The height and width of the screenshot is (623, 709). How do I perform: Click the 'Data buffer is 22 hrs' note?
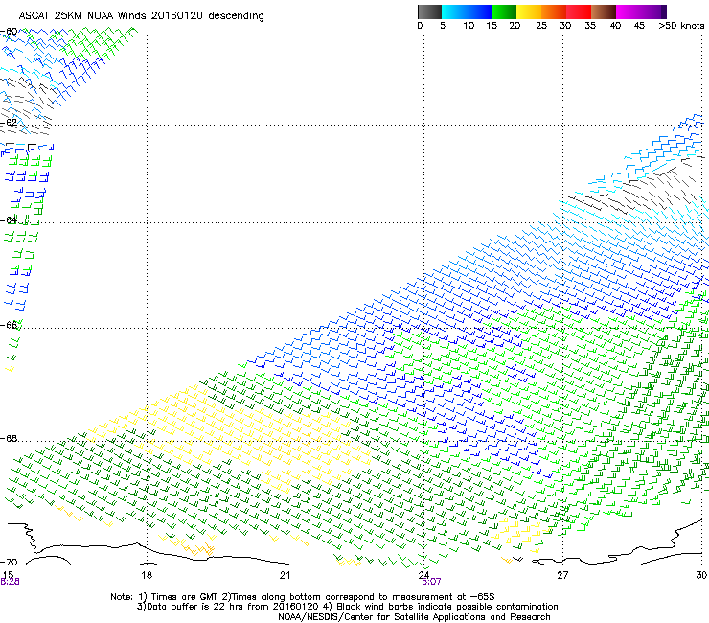click(347, 607)
